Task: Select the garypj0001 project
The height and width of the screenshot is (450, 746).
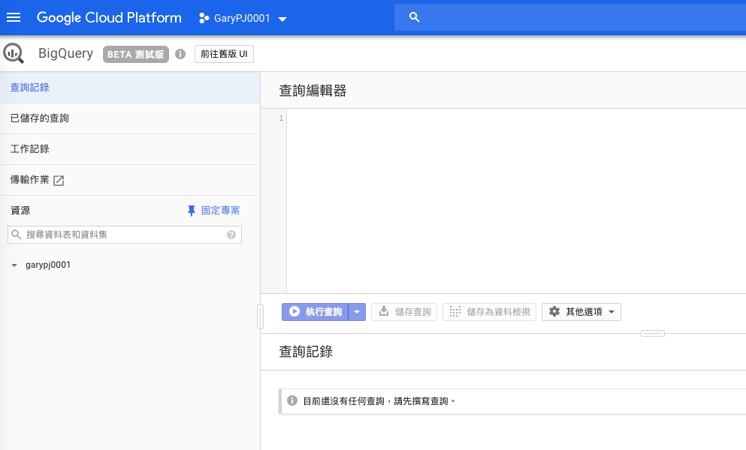Action: click(48, 265)
